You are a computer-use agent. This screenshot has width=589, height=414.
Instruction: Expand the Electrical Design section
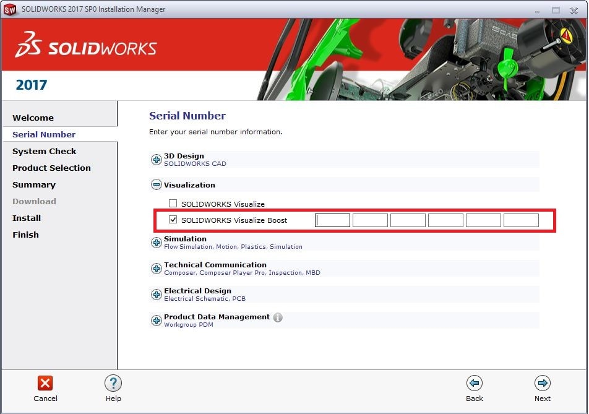coord(157,294)
